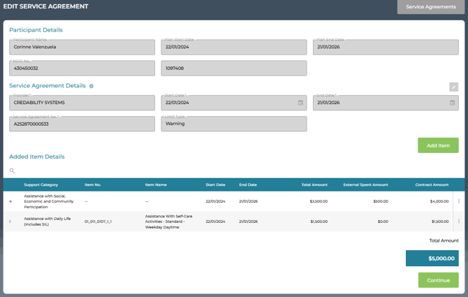Open the Limit Type dropdown showing Warning
Image resolution: width=468 pixels, height=297 pixels.
pyautogui.click(x=233, y=124)
